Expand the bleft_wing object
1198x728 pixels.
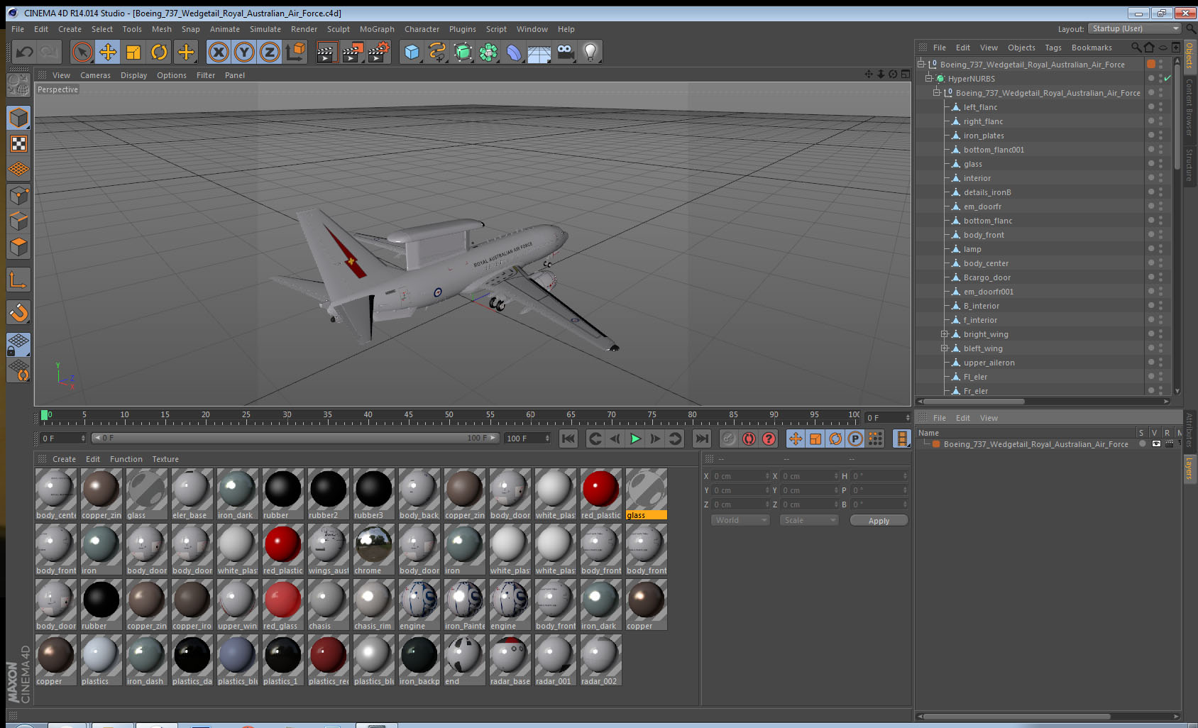click(x=945, y=348)
